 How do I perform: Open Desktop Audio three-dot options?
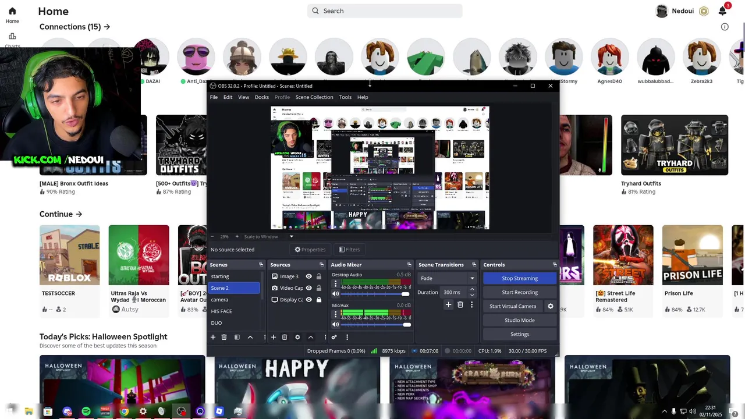[x=335, y=284]
